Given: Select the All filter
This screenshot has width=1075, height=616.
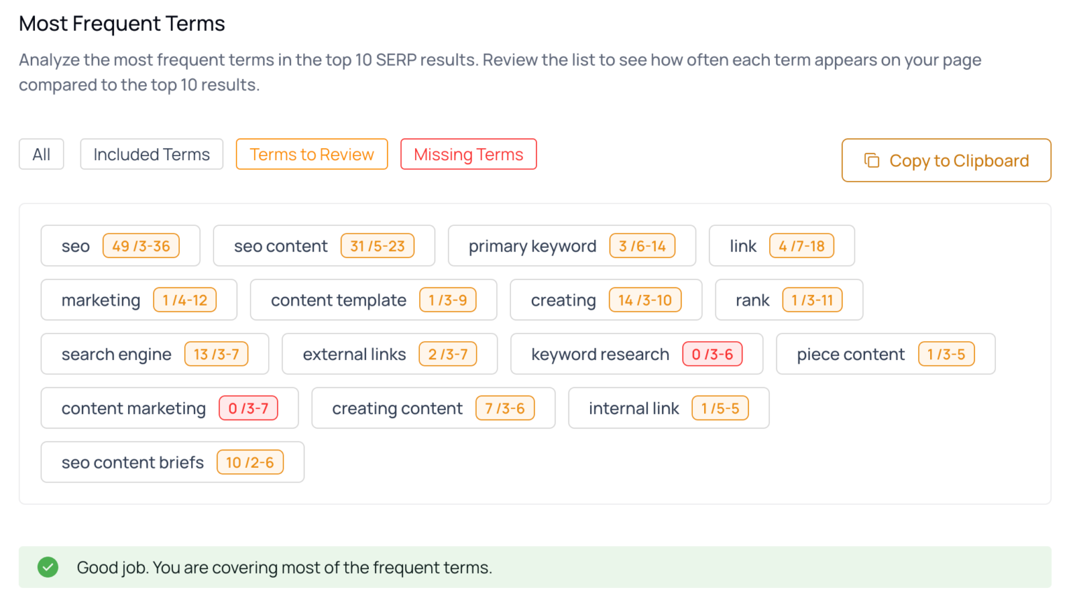Looking at the screenshot, I should [x=41, y=154].
